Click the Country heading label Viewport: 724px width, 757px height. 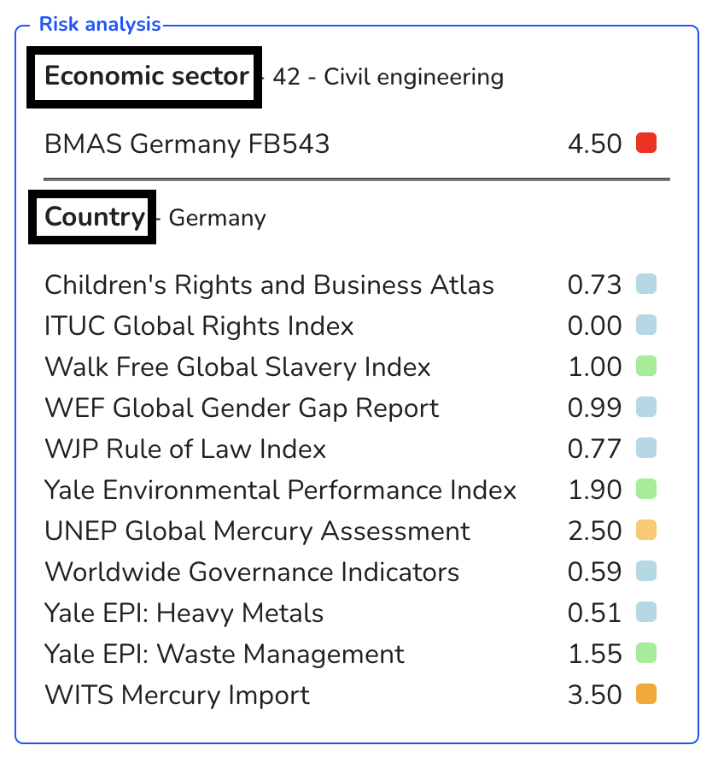pyautogui.click(x=95, y=217)
